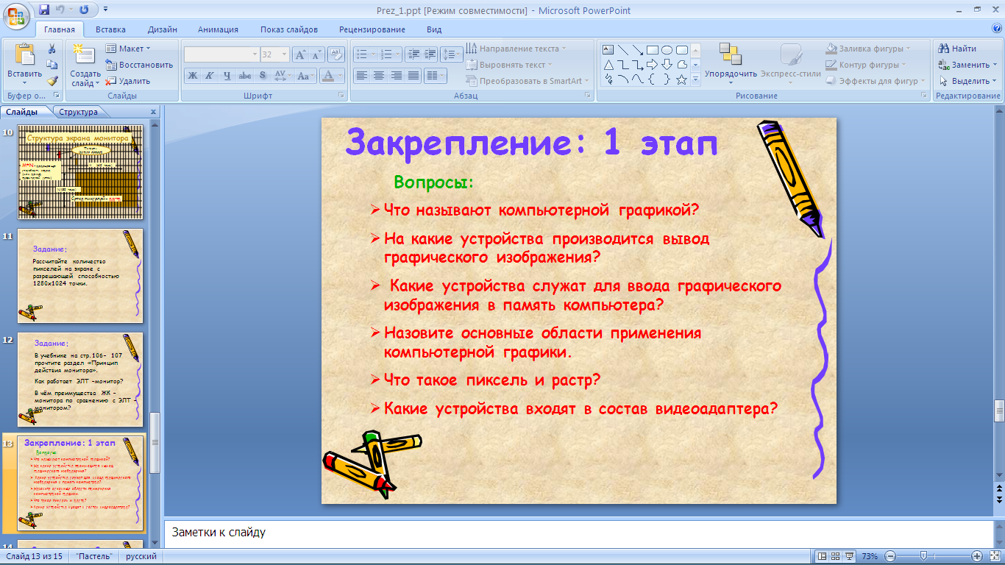Image resolution: width=1005 pixels, height=565 pixels.
Task: Decrease font size with small A
Action: [x=316, y=54]
